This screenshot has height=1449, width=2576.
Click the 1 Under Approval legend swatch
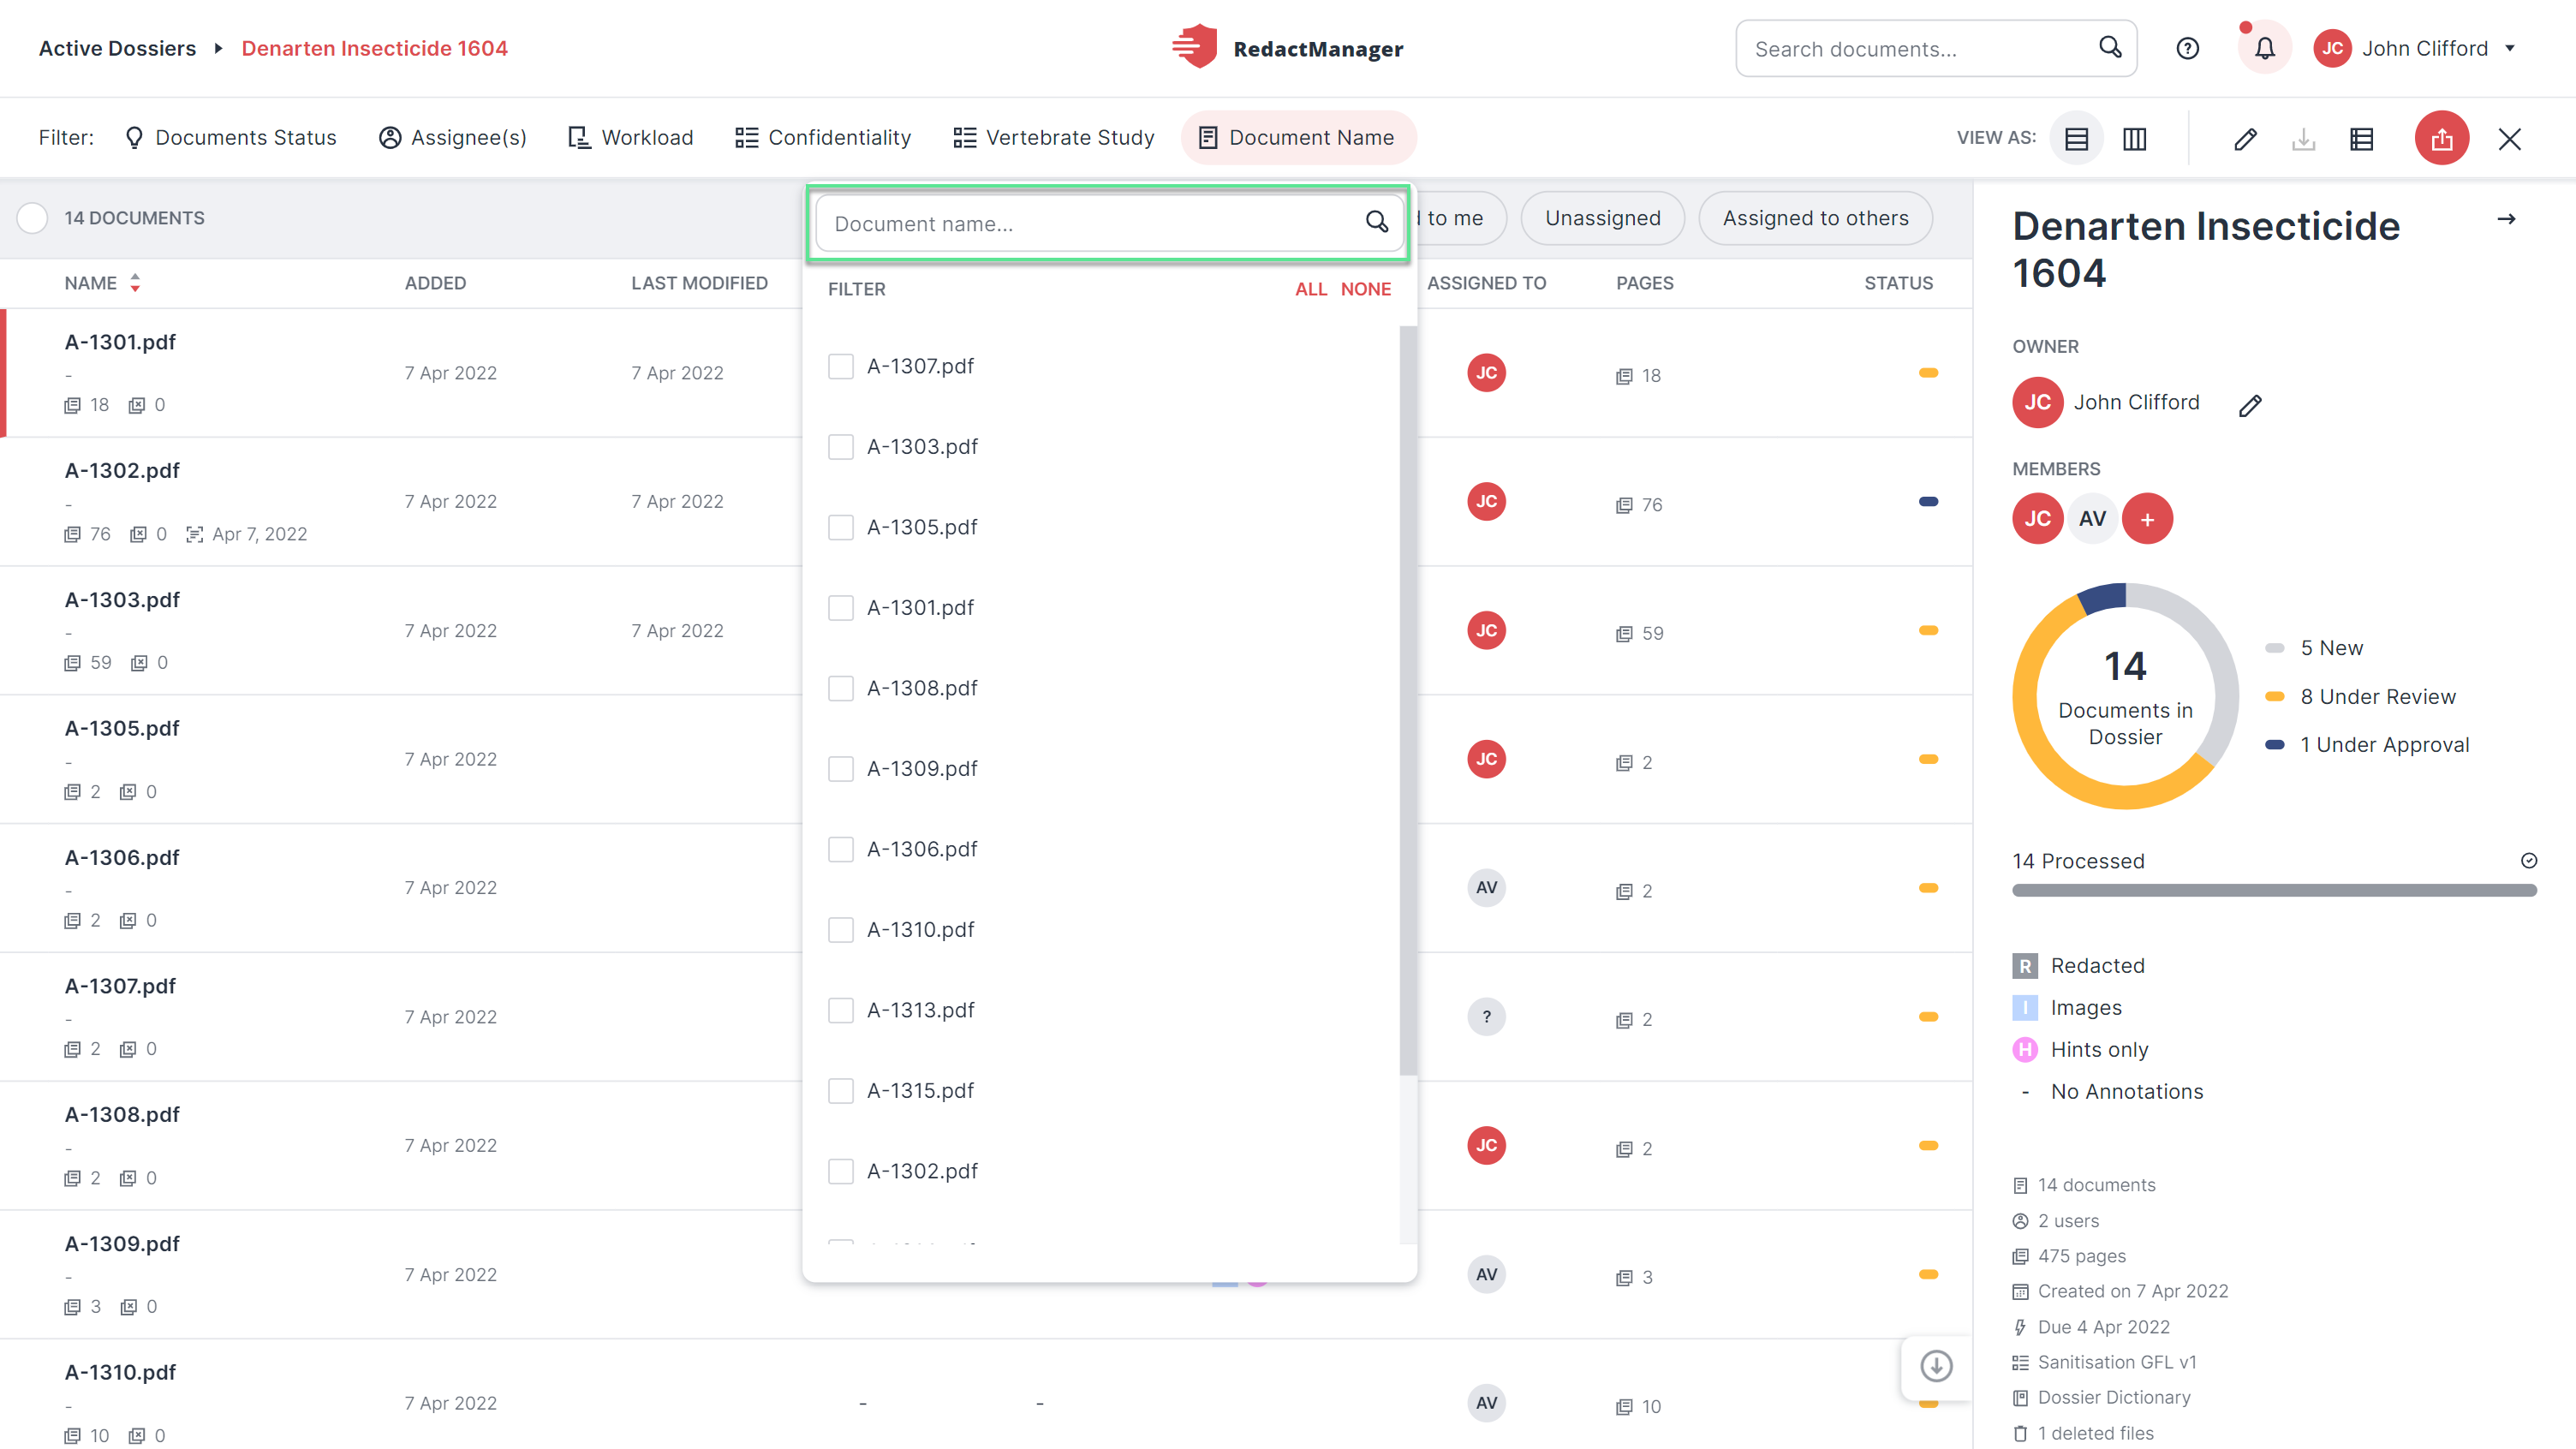tap(2274, 744)
